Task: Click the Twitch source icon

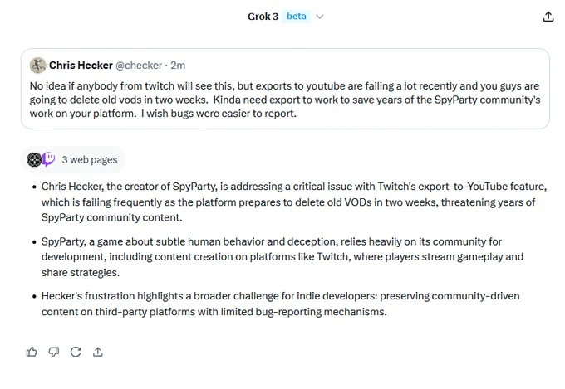Action: (x=49, y=159)
